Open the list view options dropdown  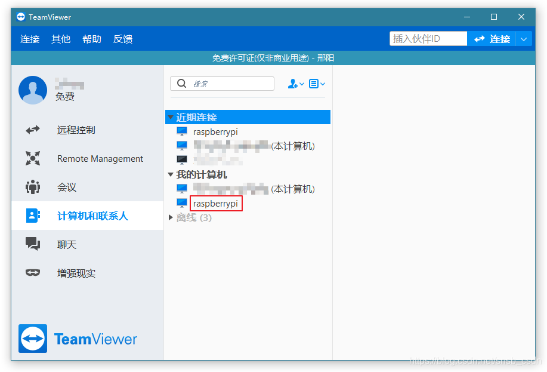point(317,84)
